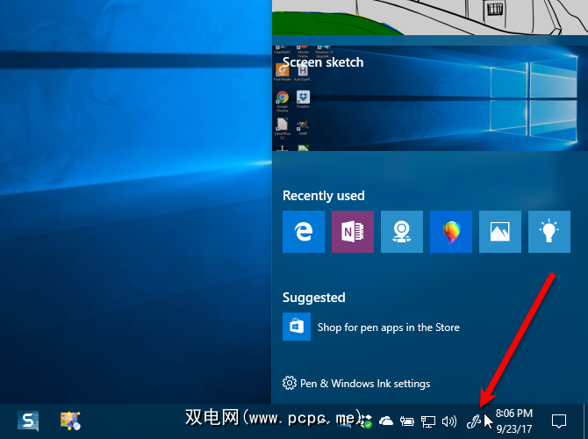Open Paint 3D from Recently used
The width and height of the screenshot is (588, 439).
(451, 232)
